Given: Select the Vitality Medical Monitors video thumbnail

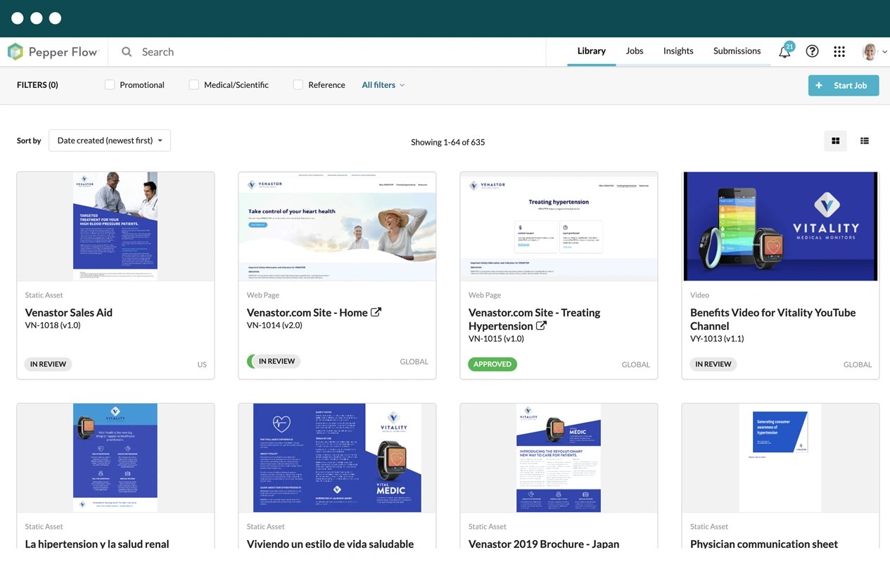Looking at the screenshot, I should (780, 226).
